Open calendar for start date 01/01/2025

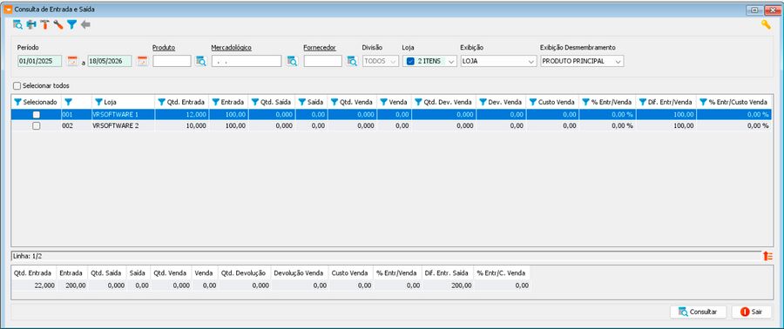pyautogui.click(x=72, y=61)
